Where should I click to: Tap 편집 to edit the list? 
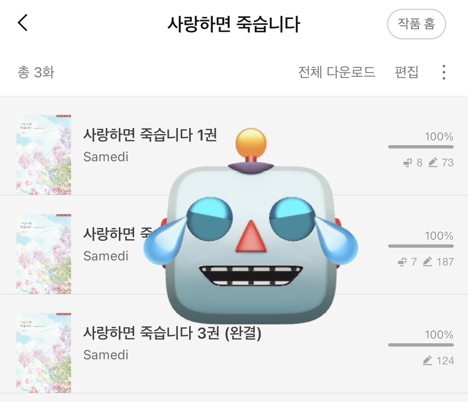tap(406, 72)
